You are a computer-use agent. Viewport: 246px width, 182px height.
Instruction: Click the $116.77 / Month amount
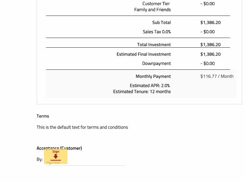pos(217,76)
